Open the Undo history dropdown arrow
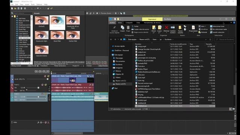The height and width of the screenshot is (135, 240). [x=40, y=8]
